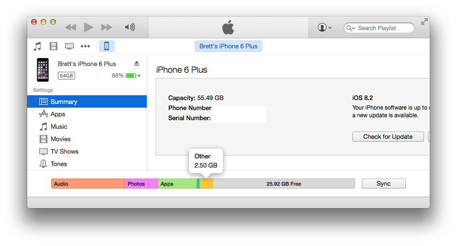Image resolution: width=457 pixels, height=246 pixels.
Task: Click the Photos storage segment
Action: 141,184
